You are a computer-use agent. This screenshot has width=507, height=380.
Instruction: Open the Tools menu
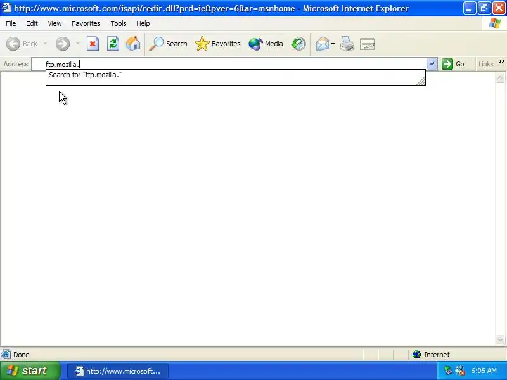[x=119, y=23]
